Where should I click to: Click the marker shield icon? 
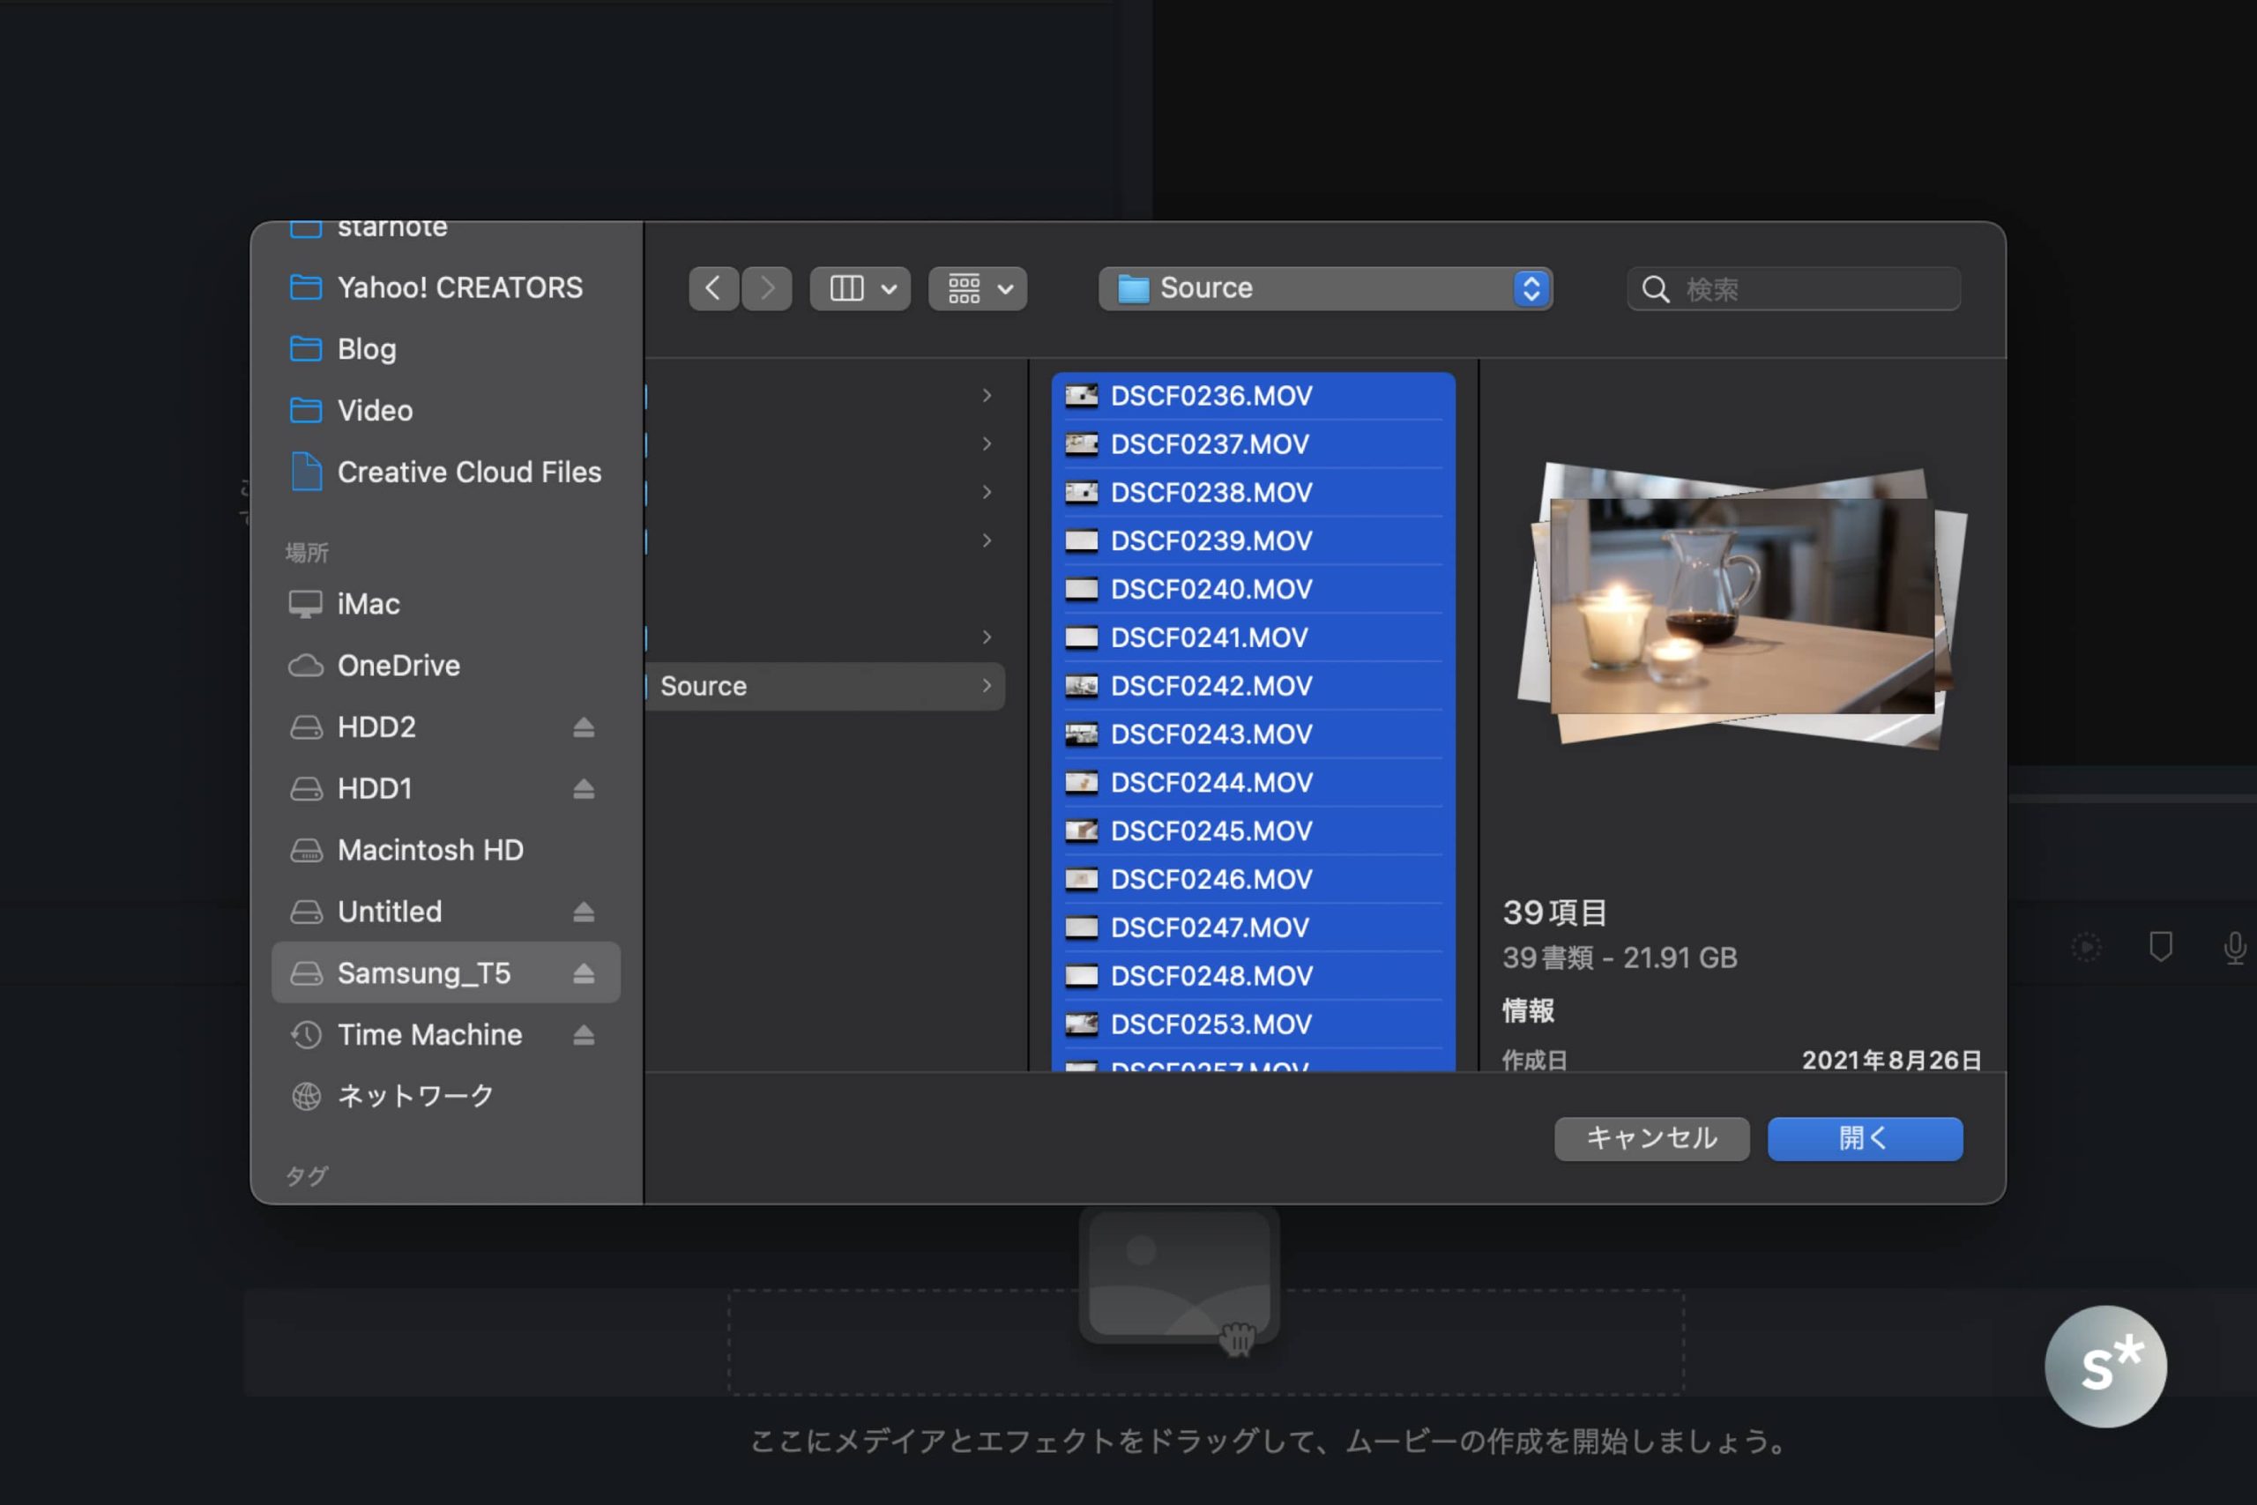[x=2160, y=947]
